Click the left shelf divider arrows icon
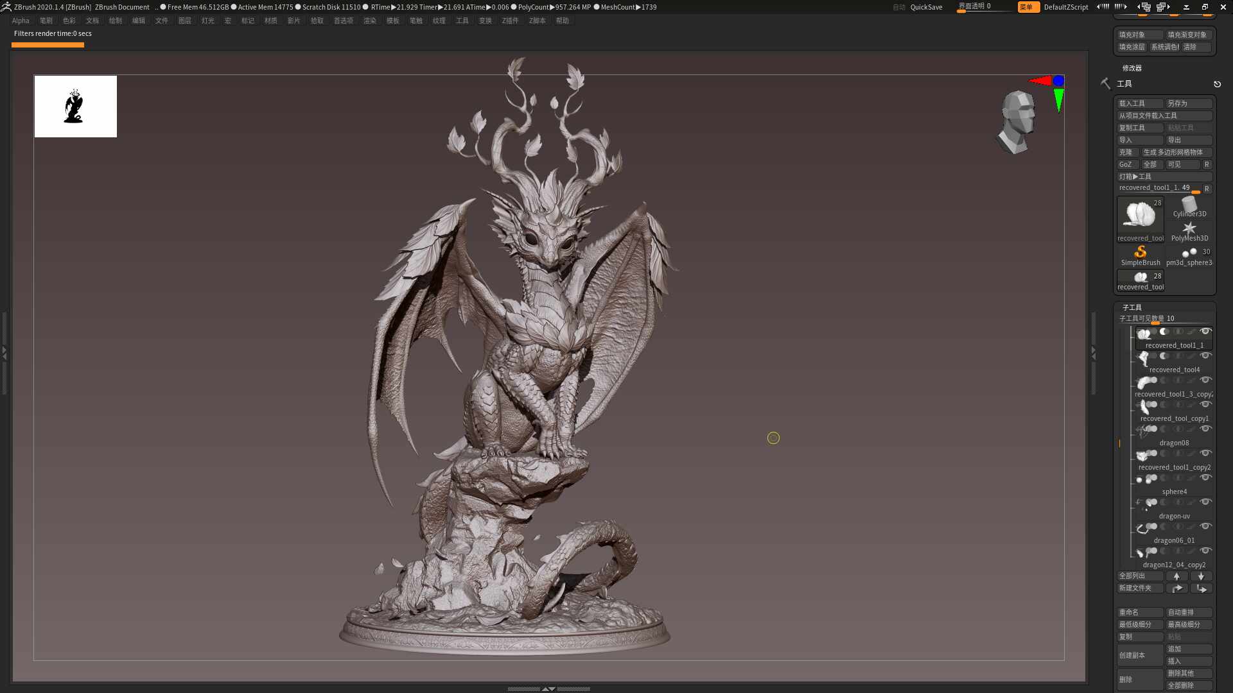 point(4,353)
